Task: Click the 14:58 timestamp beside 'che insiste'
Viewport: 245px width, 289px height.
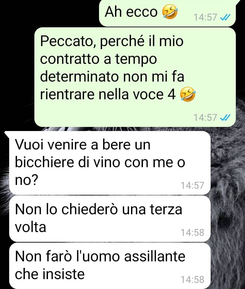Action: click(x=193, y=279)
